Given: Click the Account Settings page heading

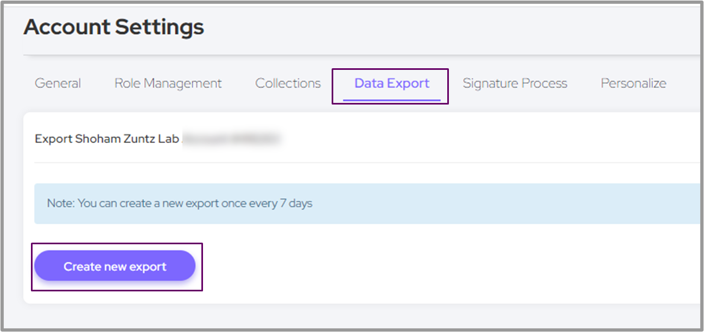Looking at the screenshot, I should click(113, 27).
